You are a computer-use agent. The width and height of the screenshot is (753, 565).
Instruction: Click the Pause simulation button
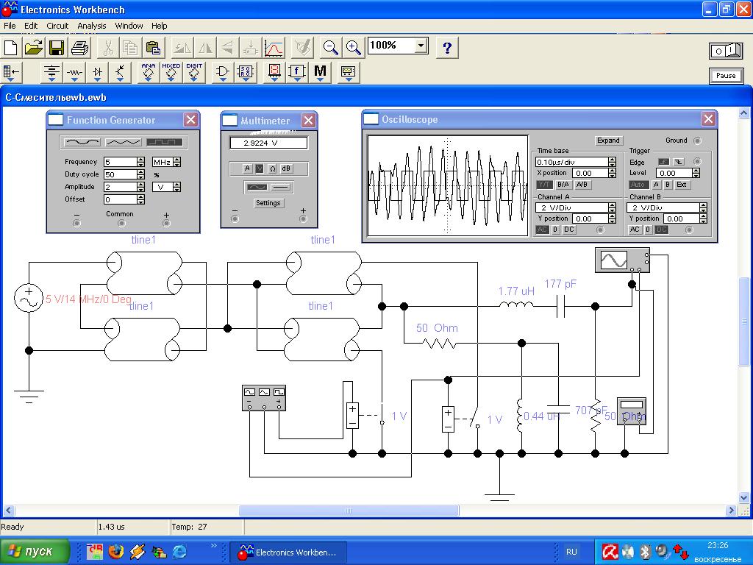point(726,76)
